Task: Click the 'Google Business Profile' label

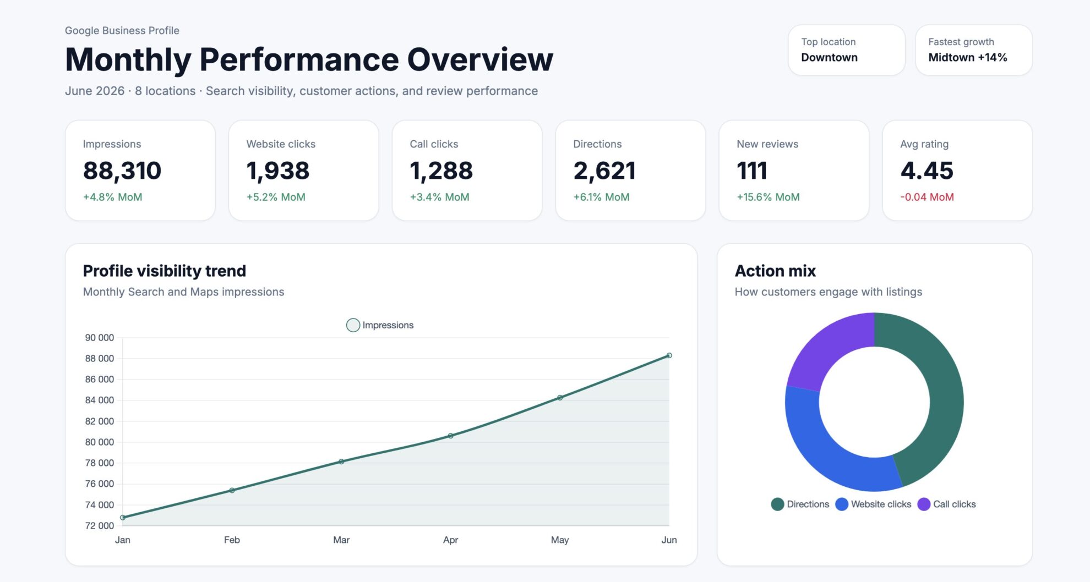Action: 122,31
